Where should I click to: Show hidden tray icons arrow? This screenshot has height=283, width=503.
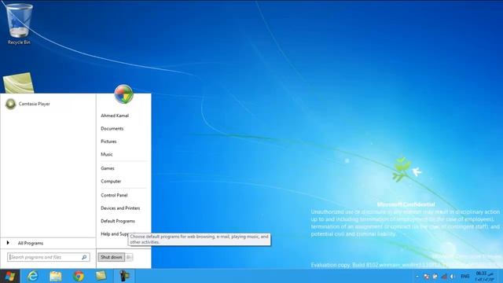417,276
